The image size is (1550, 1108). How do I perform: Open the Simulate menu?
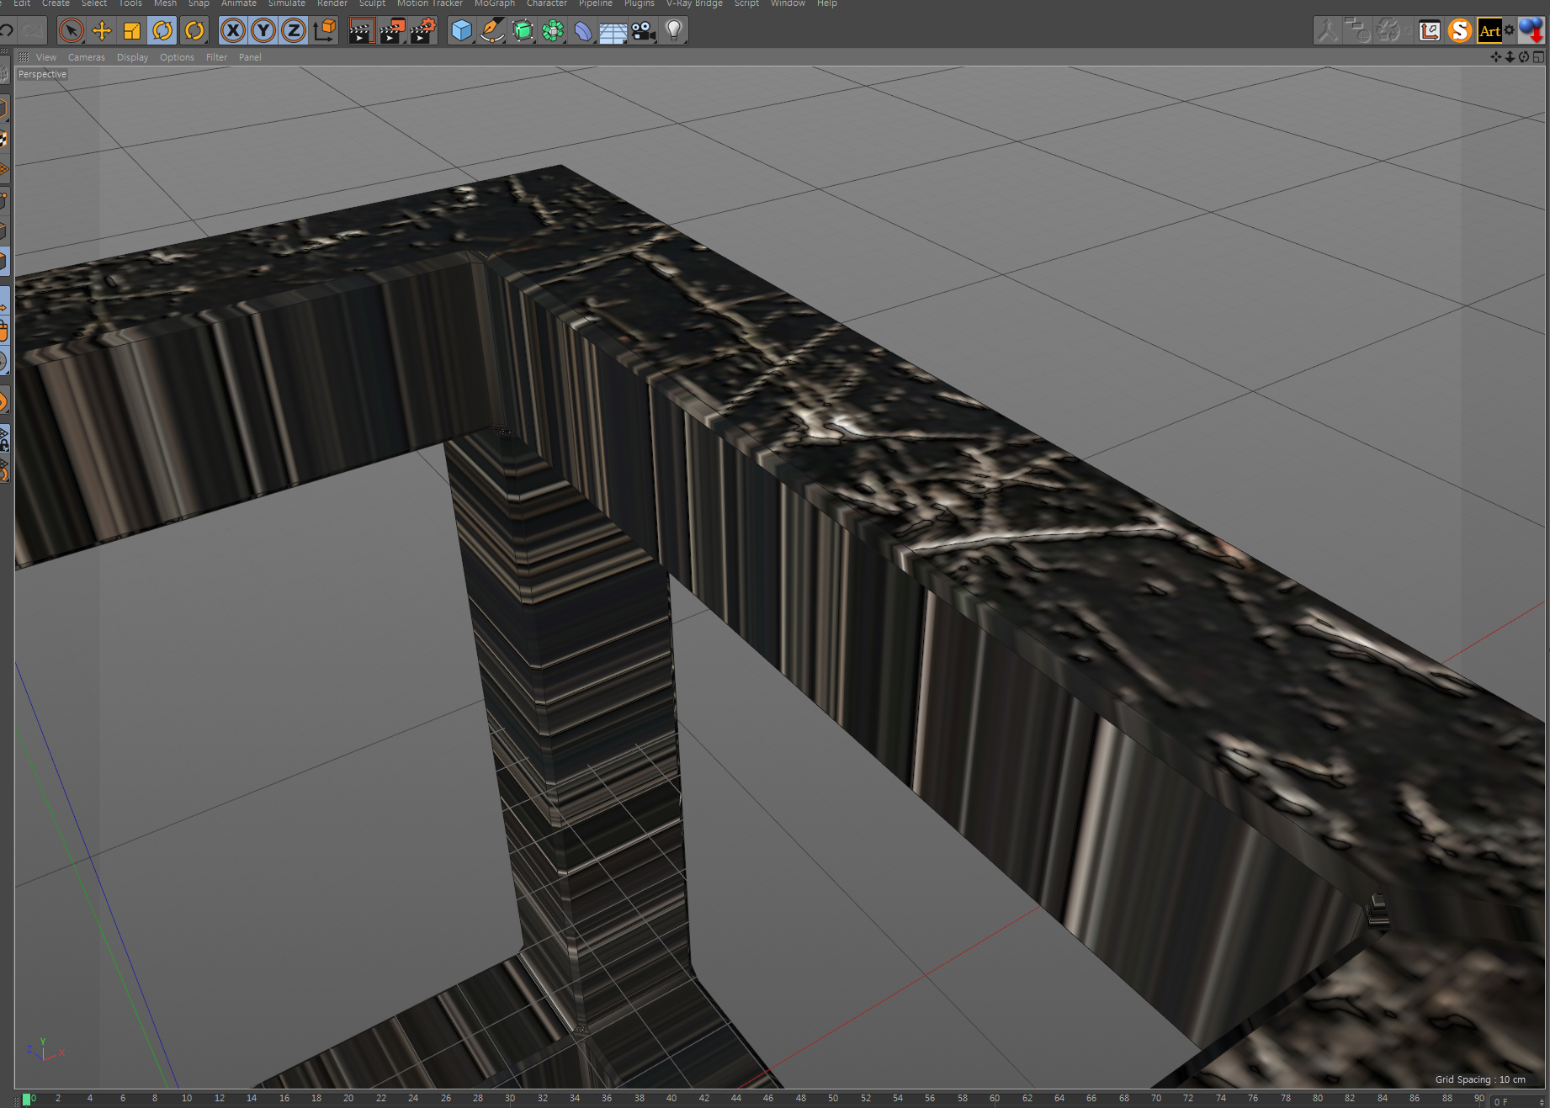[287, 3]
